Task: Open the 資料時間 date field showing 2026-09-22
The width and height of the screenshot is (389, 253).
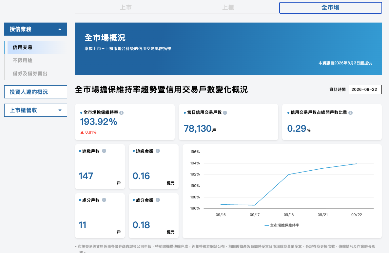Action: tap(365, 90)
